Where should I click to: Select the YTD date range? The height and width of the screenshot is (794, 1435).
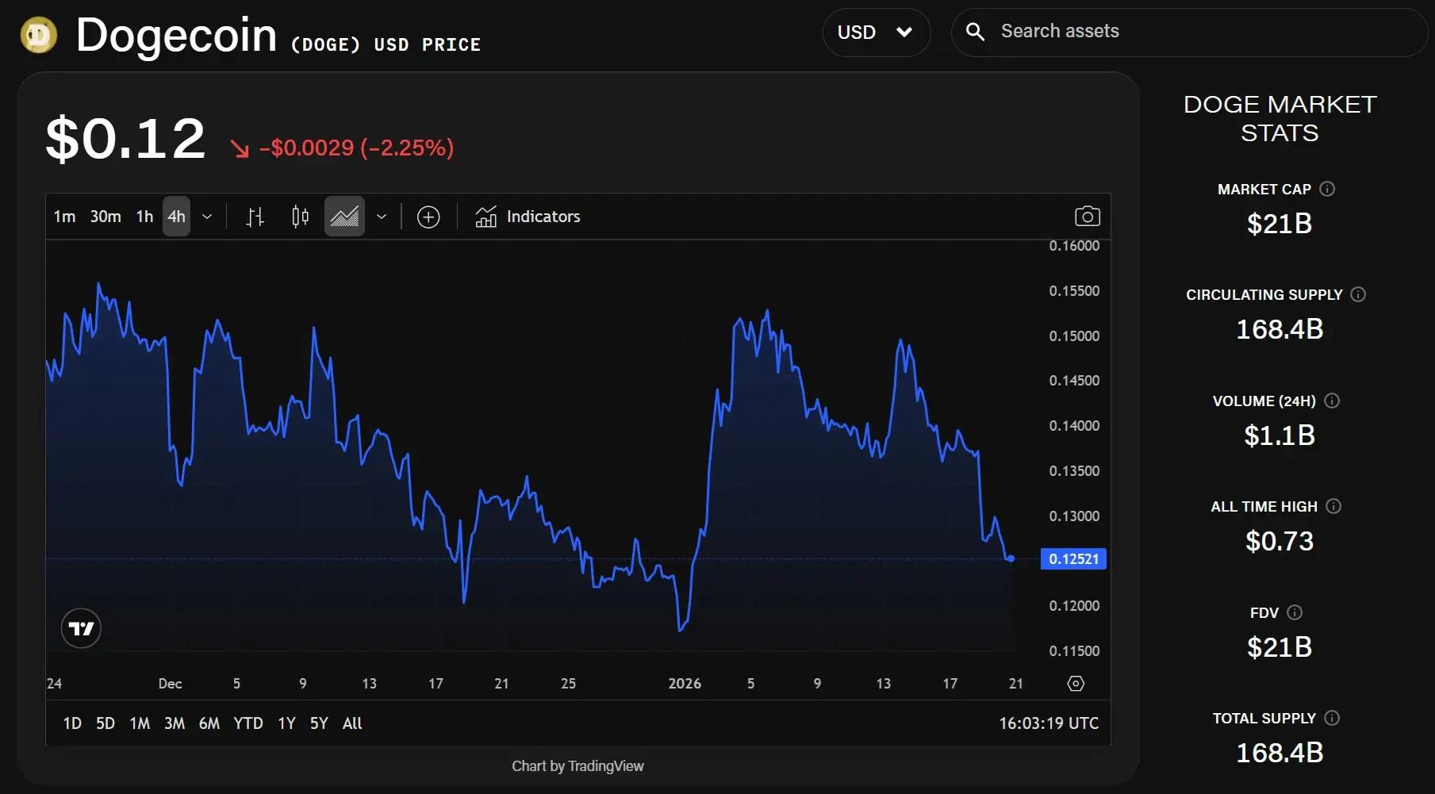click(247, 723)
